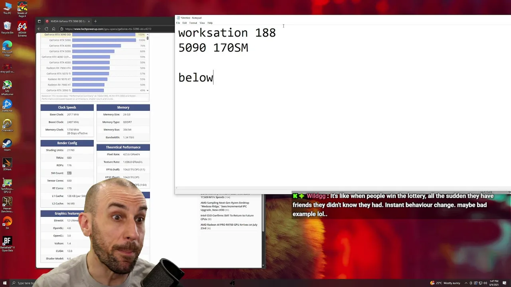511x287 pixels.
Task: Click the Pixel Rate value 423.6 GPixel/s
Action: pos(131,154)
